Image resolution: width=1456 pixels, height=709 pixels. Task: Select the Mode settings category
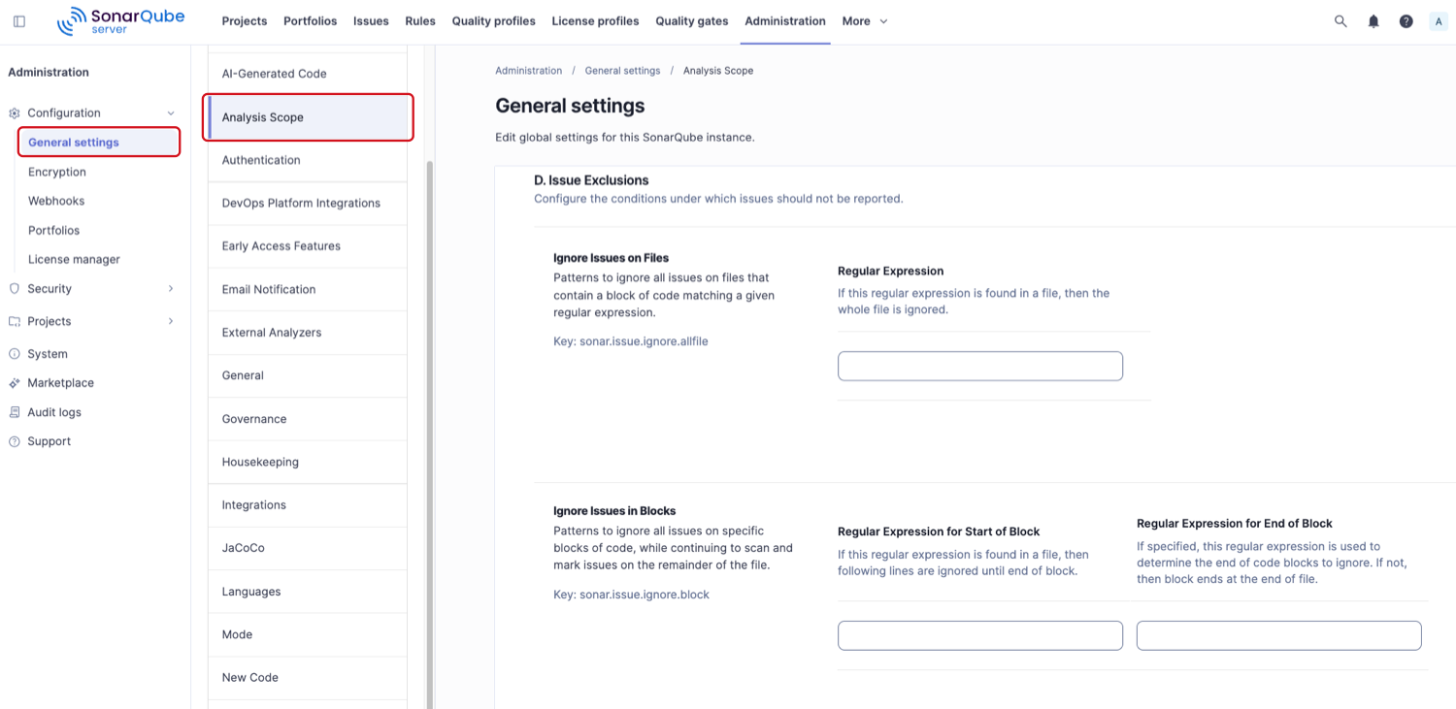(x=308, y=634)
